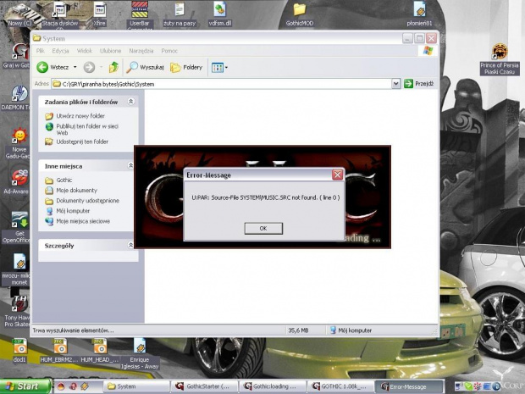Click Mój komputer in Explorer status bar
Screen dimensions: 525x394
coord(351,330)
